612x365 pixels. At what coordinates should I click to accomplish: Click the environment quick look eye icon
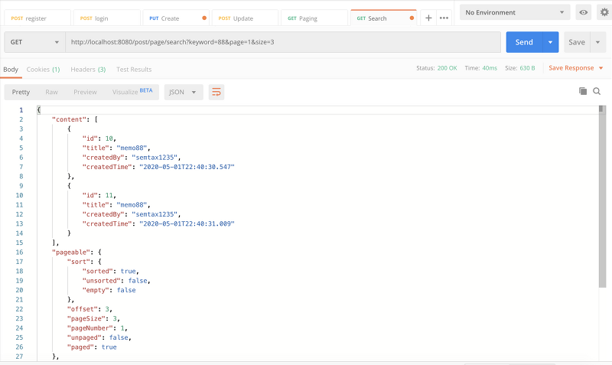pyautogui.click(x=583, y=12)
